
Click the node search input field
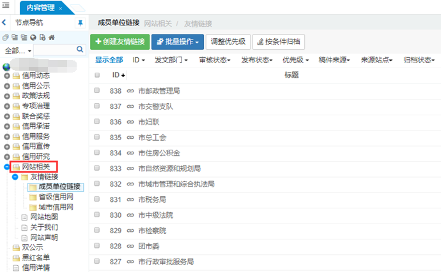tap(53, 49)
